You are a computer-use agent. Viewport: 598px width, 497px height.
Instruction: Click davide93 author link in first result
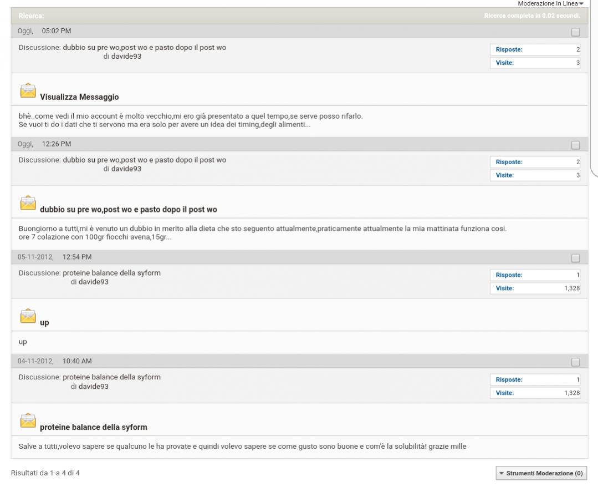click(126, 56)
